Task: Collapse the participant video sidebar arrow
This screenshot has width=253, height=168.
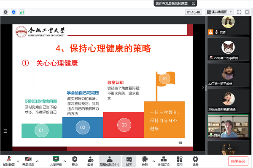Action: pos(203,87)
